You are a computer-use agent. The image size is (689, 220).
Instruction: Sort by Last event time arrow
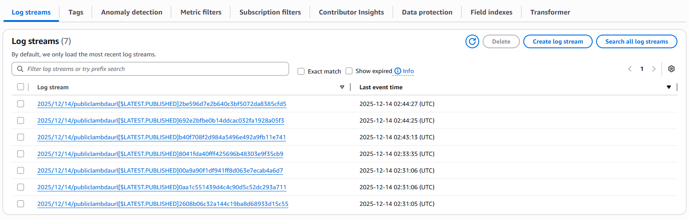[668, 87]
